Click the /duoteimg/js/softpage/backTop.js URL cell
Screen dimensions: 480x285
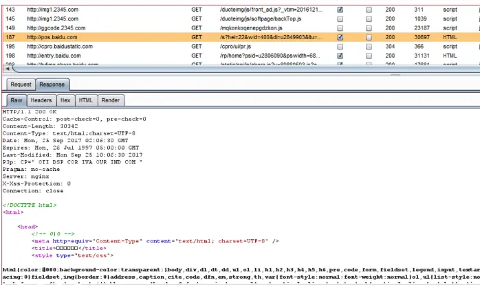[261, 19]
